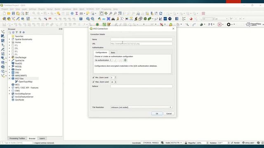Image resolution: width=264 pixels, height=148 pixels.
Task: Click the current CRS EPSG status icon
Action: point(248,143)
